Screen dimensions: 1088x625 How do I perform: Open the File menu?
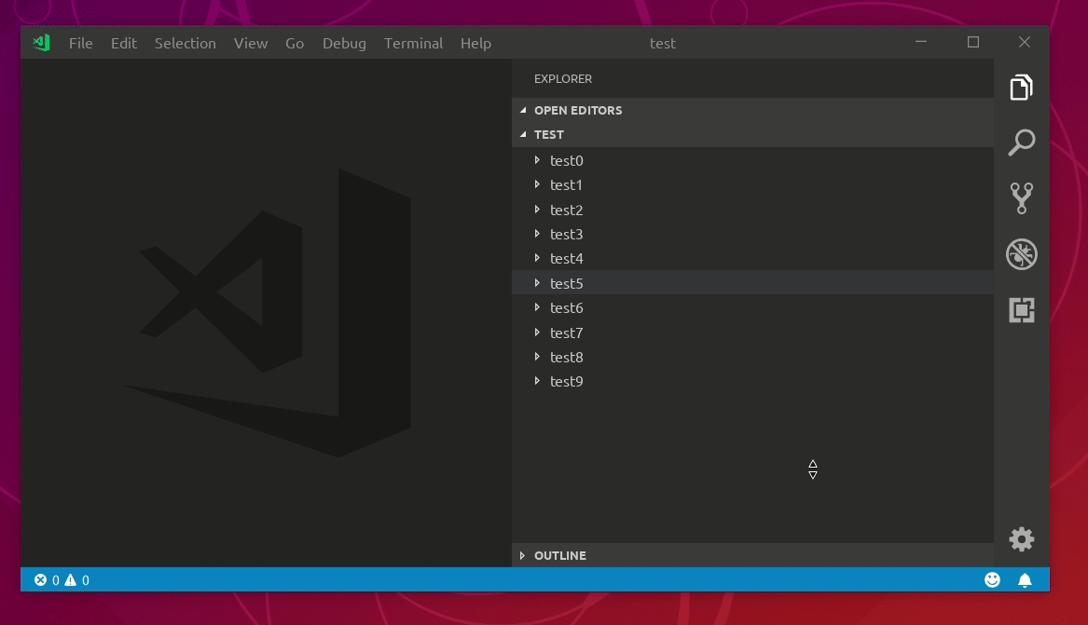click(x=80, y=43)
